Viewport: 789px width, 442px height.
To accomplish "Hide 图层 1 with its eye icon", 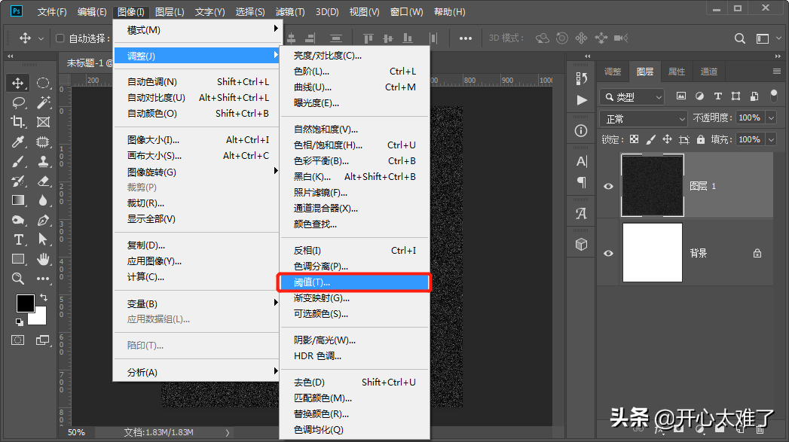I will 608,186.
